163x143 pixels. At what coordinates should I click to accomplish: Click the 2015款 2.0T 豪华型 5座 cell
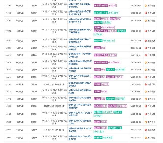[54, 106]
